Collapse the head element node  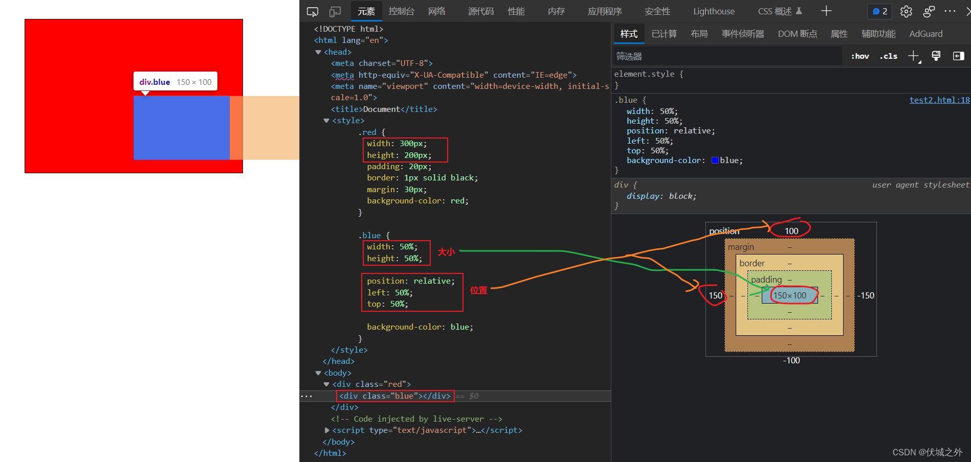point(318,52)
